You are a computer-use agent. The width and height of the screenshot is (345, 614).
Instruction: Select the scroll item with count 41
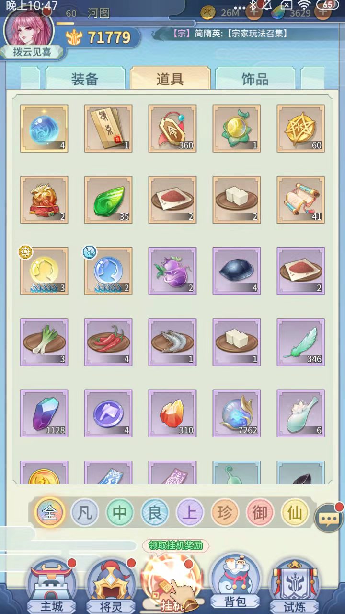[301, 200]
